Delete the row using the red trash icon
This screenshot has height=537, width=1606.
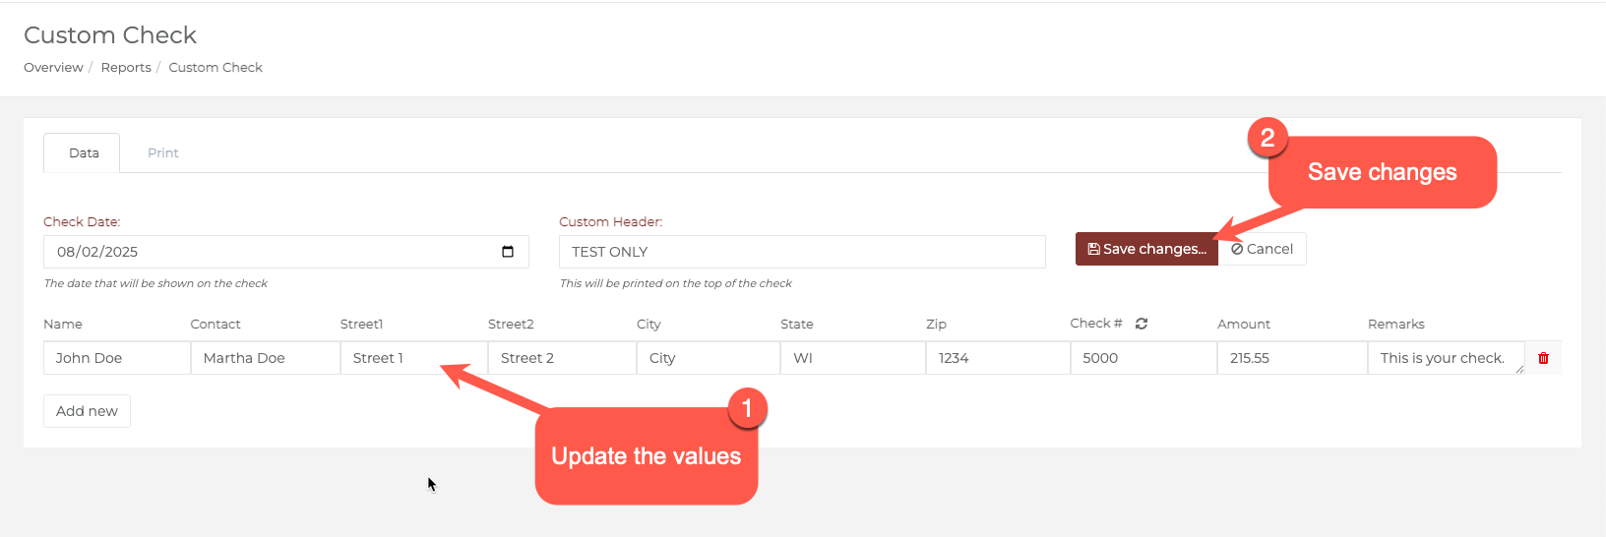point(1543,358)
